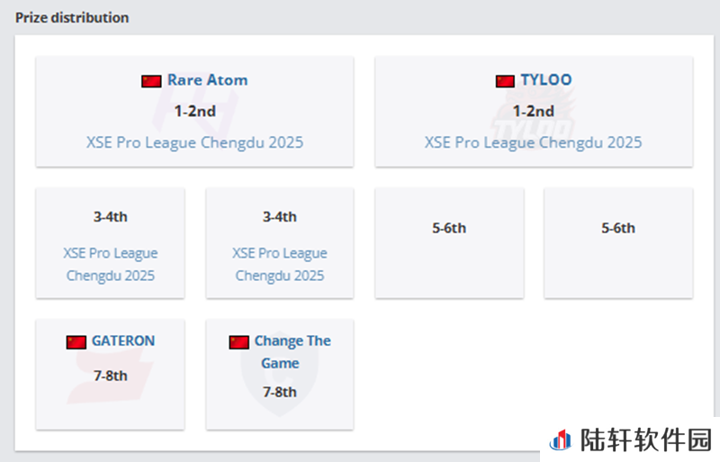Open the Change The Game team page
The height and width of the screenshot is (462, 720).
[x=292, y=351]
